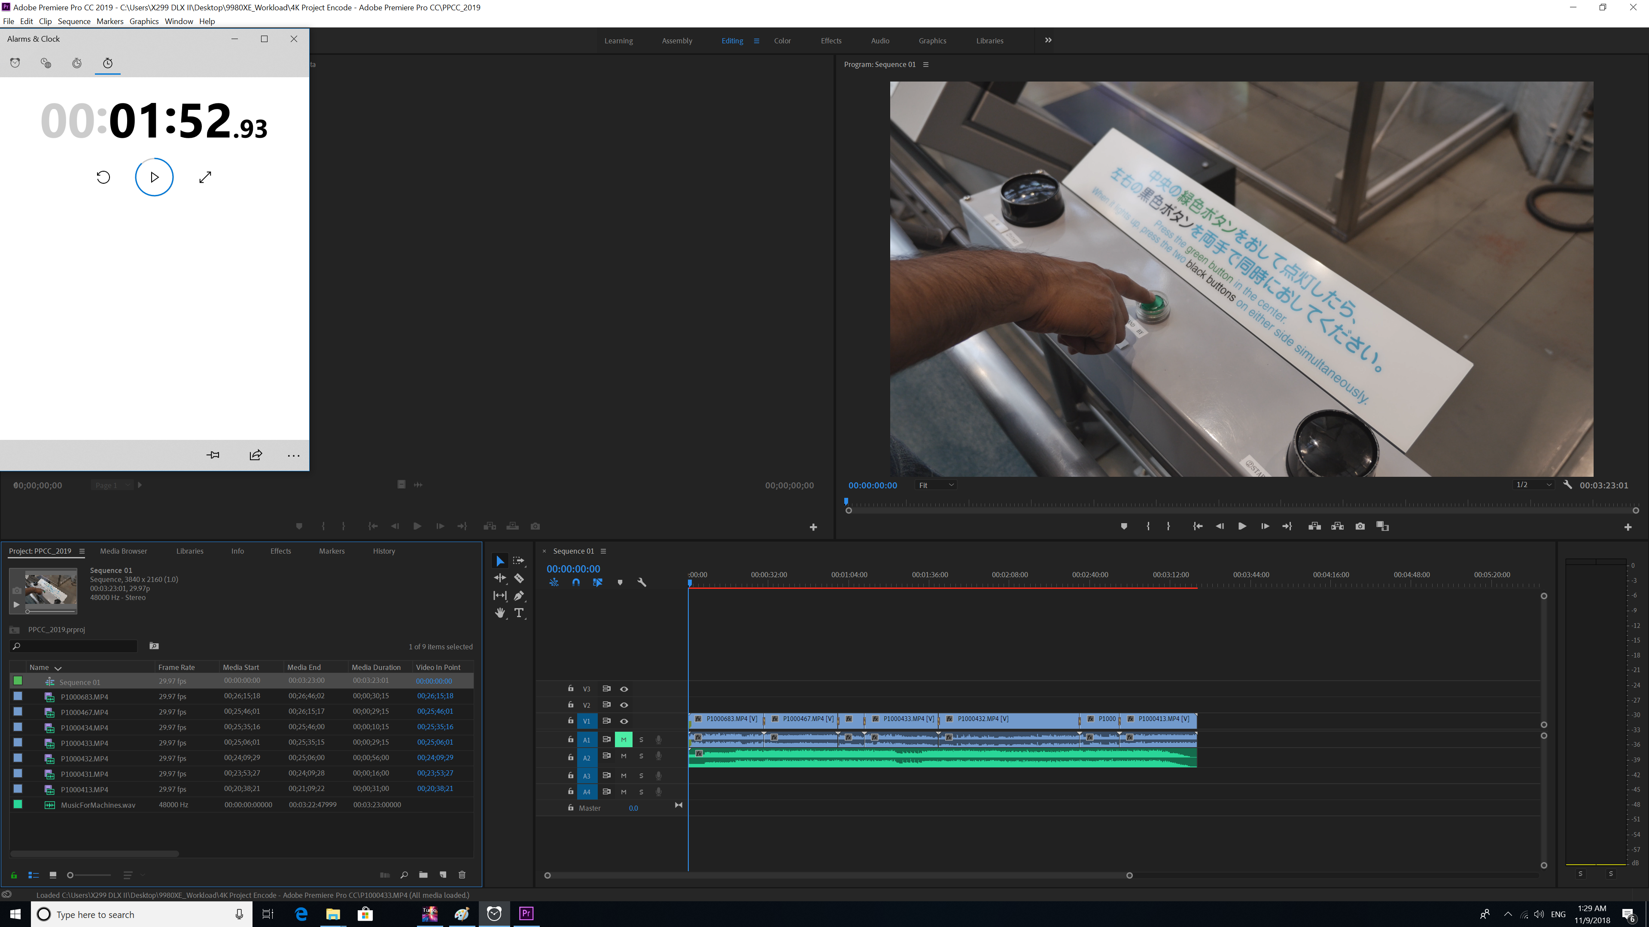The width and height of the screenshot is (1649, 927).
Task: Open Alarms & Clock more options
Action: pyautogui.click(x=293, y=455)
